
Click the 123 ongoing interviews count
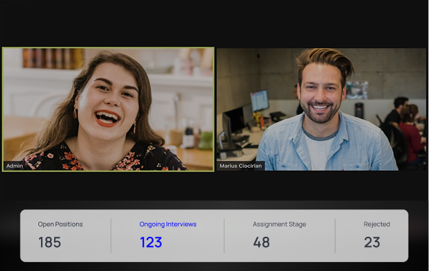point(151,242)
